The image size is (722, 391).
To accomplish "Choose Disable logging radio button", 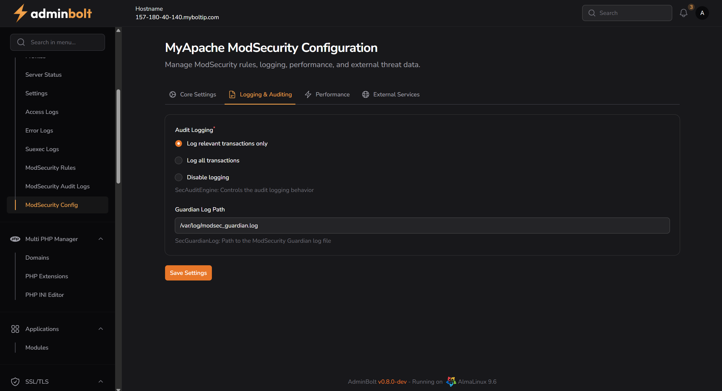I will coord(179,177).
